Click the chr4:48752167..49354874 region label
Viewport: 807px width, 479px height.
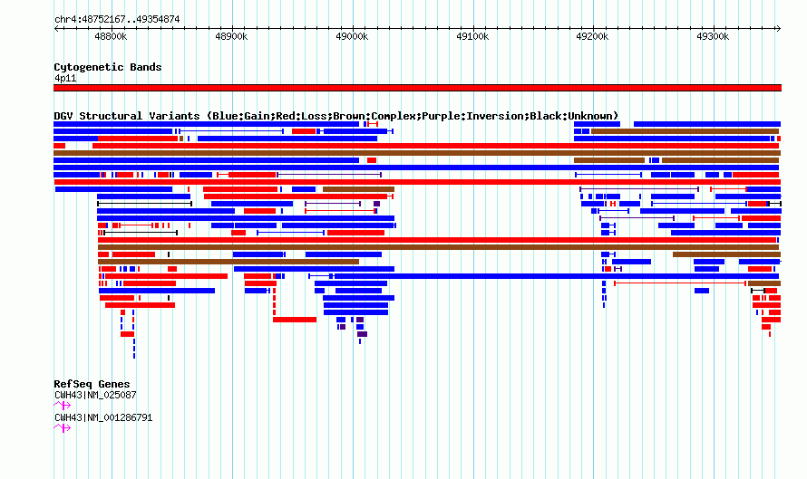117,19
